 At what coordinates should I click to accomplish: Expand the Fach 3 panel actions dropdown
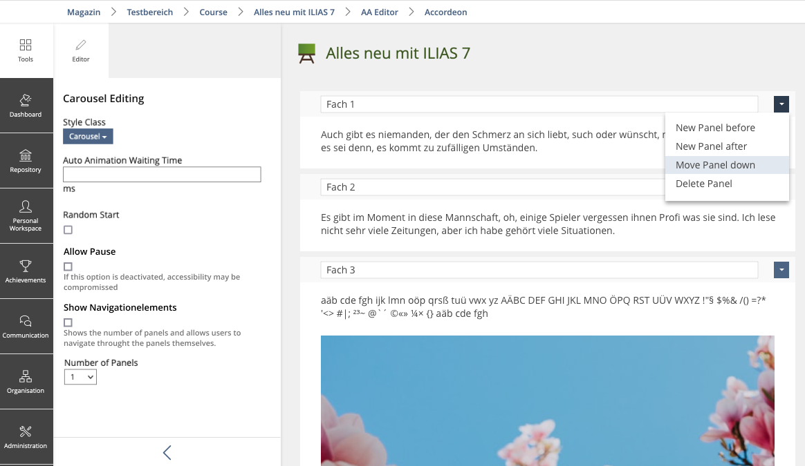781,270
